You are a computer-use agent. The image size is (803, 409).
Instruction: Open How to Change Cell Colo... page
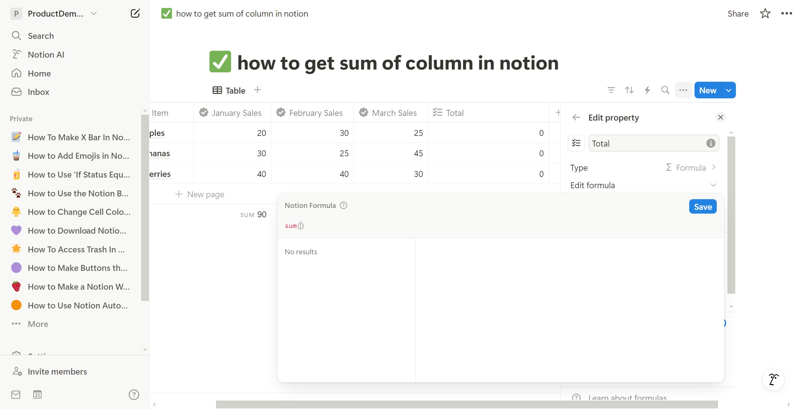coord(79,212)
